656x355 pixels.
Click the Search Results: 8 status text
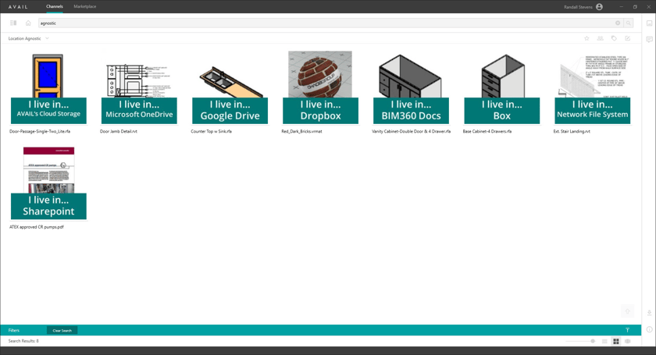[x=23, y=341]
